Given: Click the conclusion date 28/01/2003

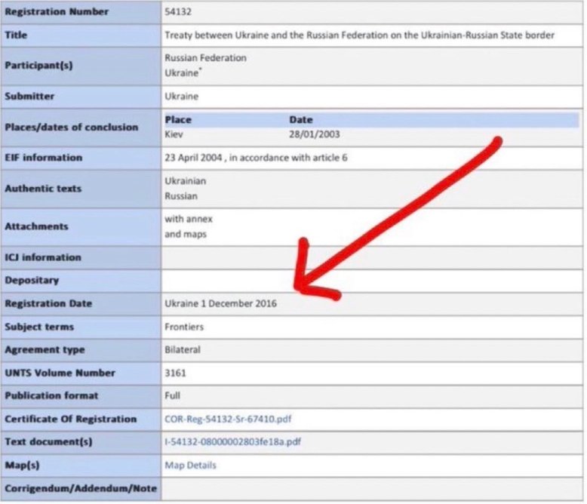Looking at the screenshot, I should point(315,134).
